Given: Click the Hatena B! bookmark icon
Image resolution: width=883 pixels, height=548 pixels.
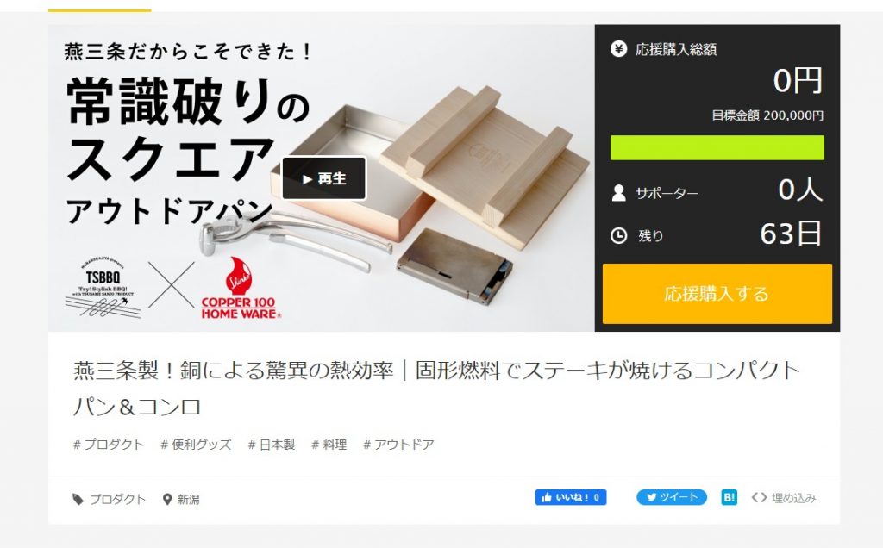Looking at the screenshot, I should click(730, 497).
